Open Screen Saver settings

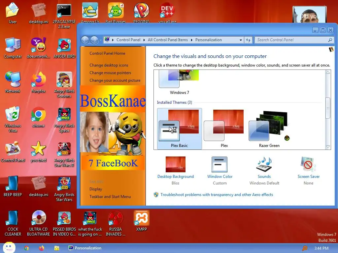coord(309,171)
